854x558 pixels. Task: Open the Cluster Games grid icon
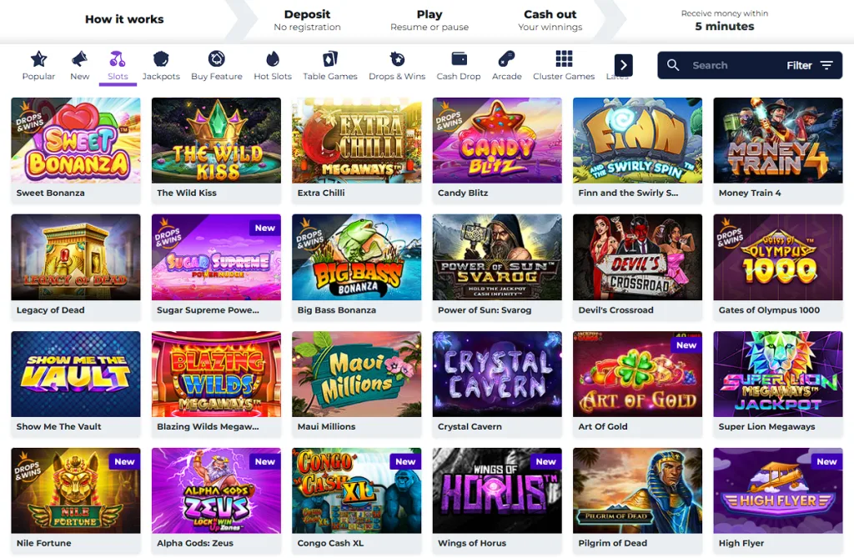click(564, 59)
